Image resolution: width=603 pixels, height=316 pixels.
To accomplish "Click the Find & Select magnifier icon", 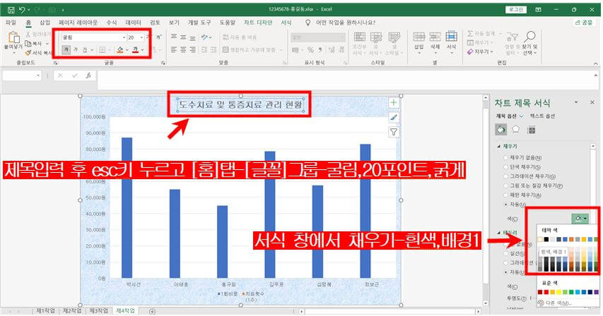I will [530, 37].
